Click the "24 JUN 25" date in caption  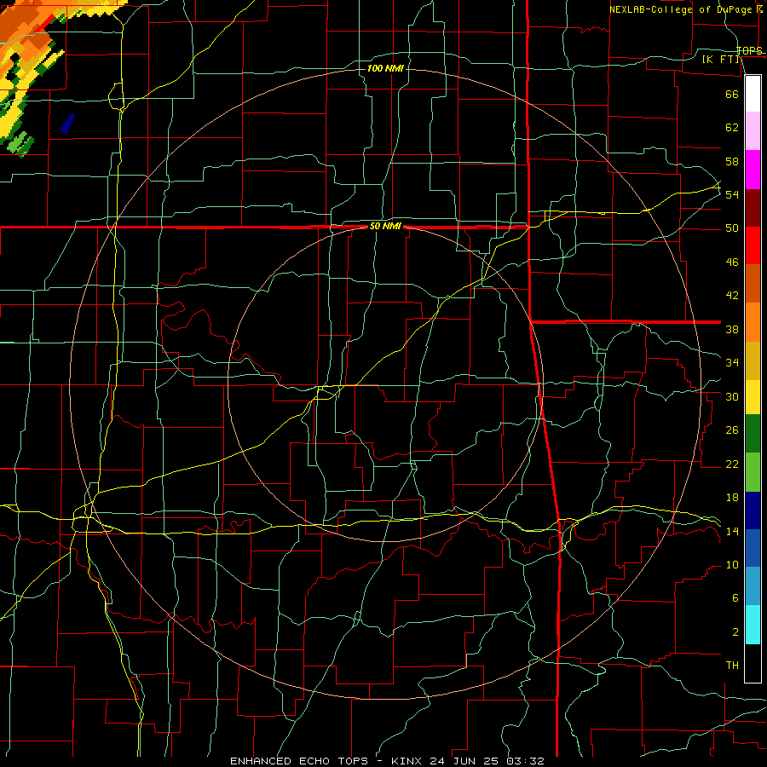click(x=465, y=761)
